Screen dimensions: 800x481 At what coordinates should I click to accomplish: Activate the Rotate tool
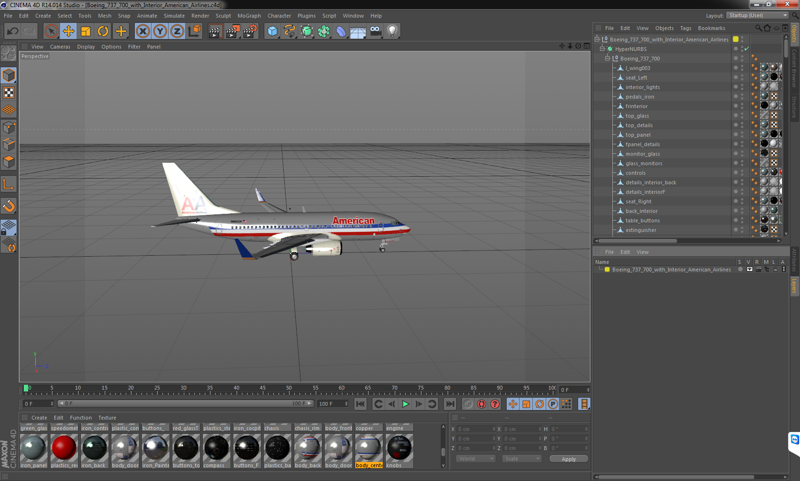(103, 31)
